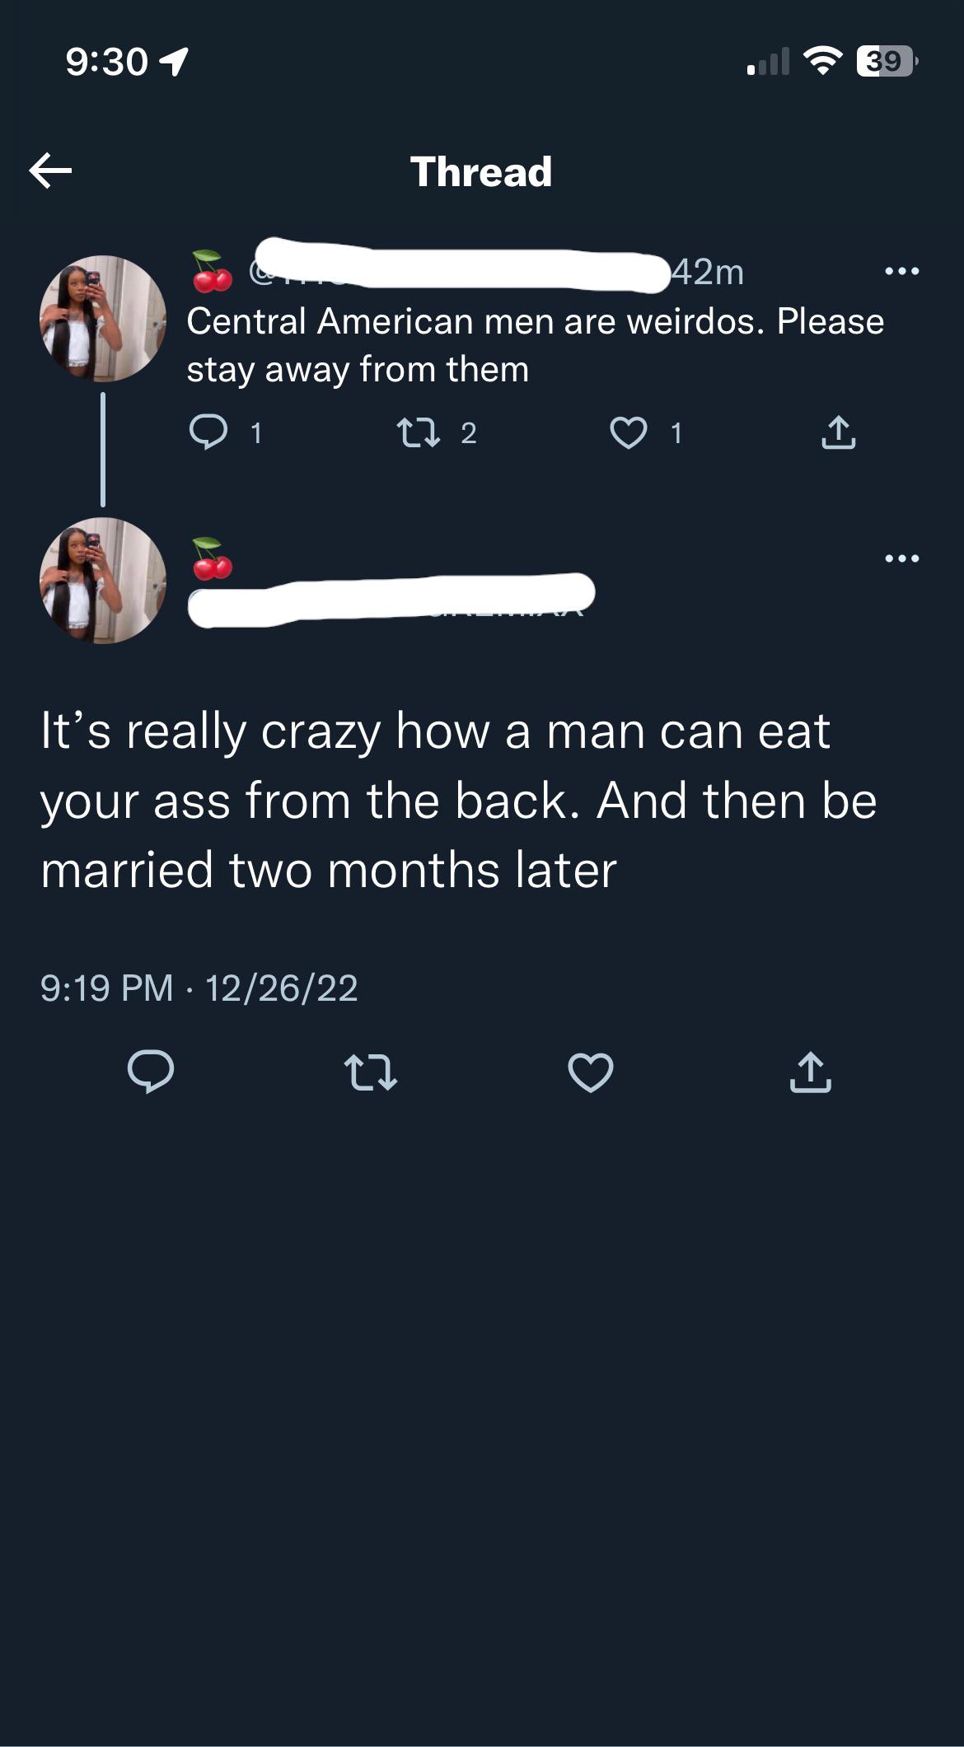
Task: Like the first tweet with 1 like
Action: (628, 432)
